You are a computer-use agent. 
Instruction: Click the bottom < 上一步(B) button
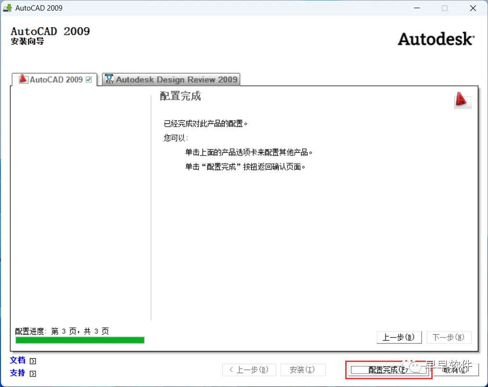tap(249, 370)
